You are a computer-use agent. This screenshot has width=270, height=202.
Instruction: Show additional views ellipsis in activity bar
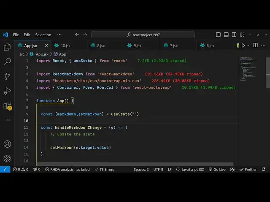point(7,120)
